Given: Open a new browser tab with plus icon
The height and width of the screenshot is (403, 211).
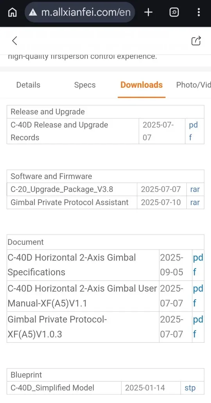Looking at the screenshot, I should (x=148, y=12).
